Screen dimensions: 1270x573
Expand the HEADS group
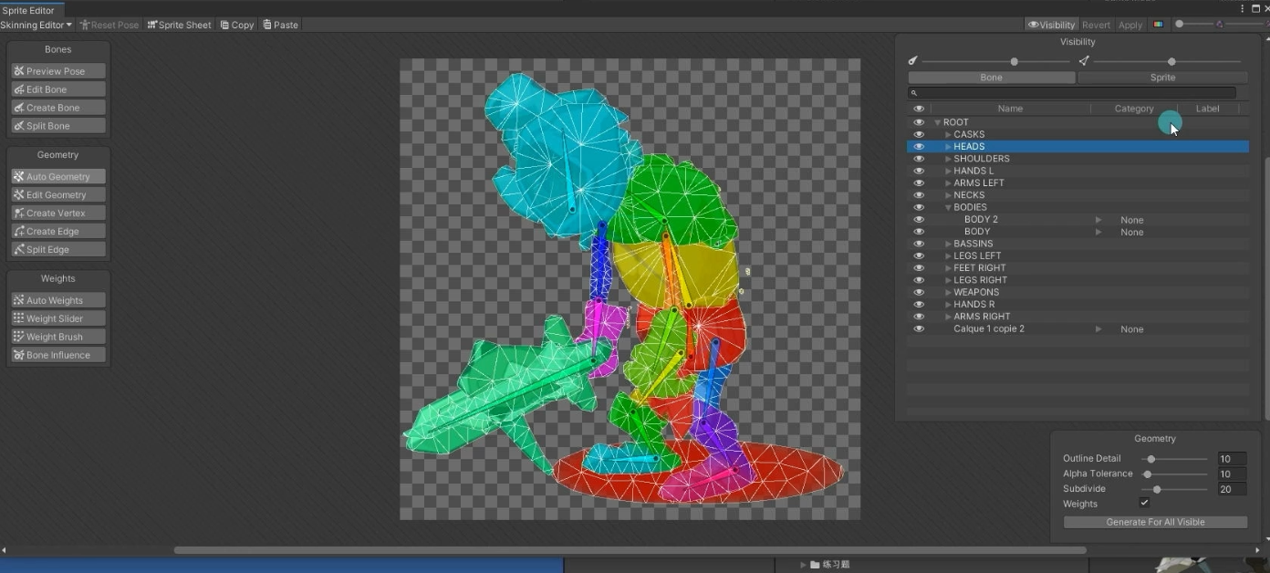(x=948, y=146)
